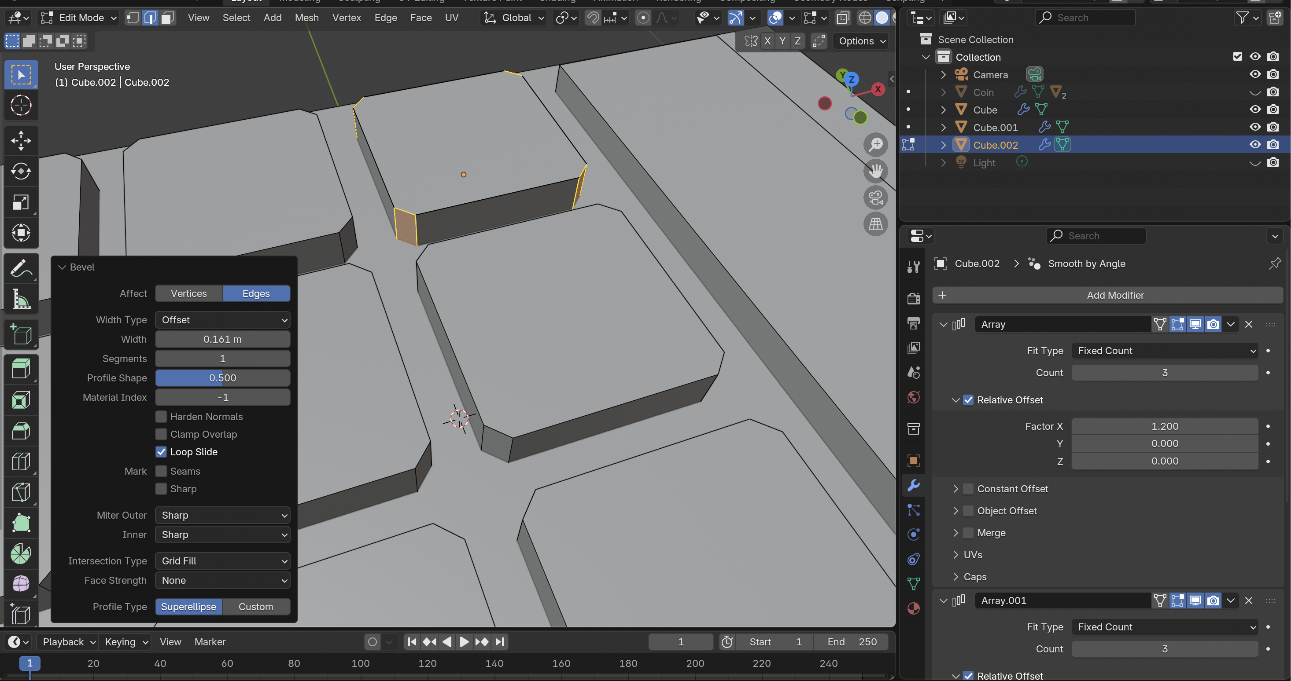The height and width of the screenshot is (681, 1291).
Task: Click the zoom viewport navigation icon
Action: 875,145
